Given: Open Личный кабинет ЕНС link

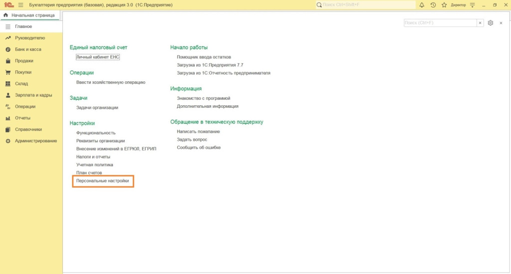Looking at the screenshot, I should pyautogui.click(x=98, y=57).
